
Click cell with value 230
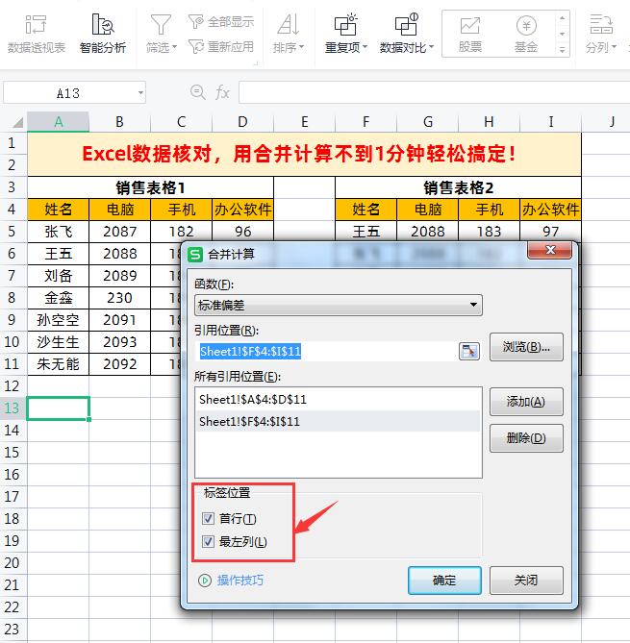(x=119, y=298)
